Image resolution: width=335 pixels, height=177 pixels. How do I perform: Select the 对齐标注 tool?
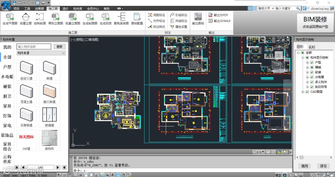point(157,21)
